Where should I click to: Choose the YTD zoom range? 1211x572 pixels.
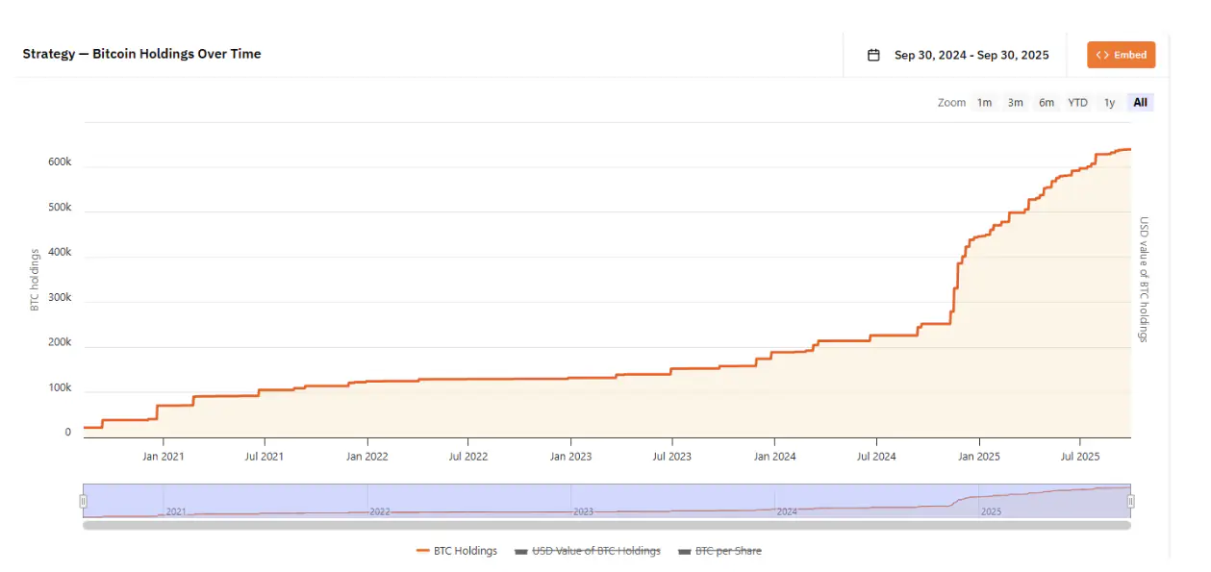point(1077,103)
